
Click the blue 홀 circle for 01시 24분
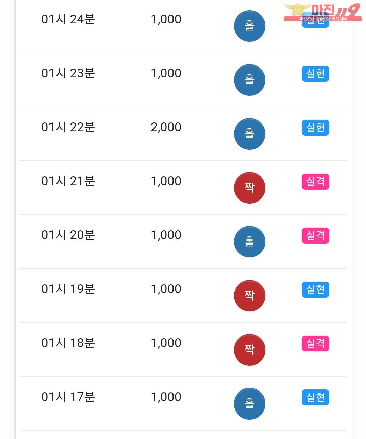(249, 26)
